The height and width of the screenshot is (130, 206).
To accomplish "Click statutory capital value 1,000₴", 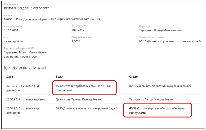I will click(x=76, y=41).
